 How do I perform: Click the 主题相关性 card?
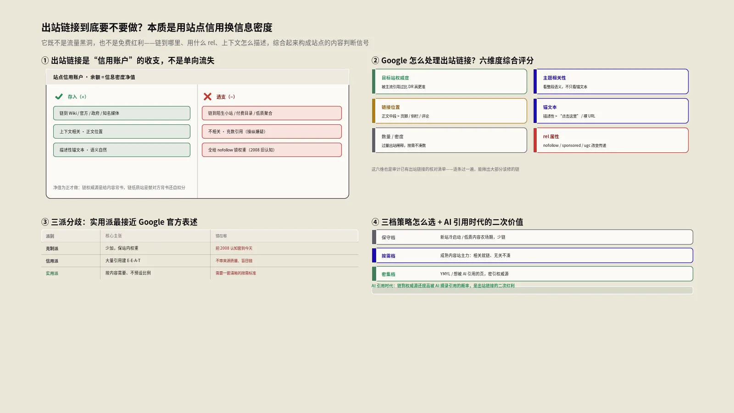pos(611,82)
